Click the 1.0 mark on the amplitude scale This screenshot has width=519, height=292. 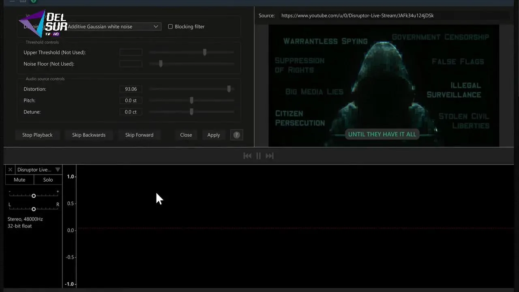tap(71, 176)
